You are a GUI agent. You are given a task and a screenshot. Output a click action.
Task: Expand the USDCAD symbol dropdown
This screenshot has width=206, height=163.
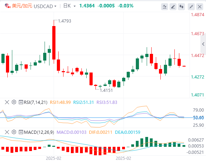(x=55, y=6)
